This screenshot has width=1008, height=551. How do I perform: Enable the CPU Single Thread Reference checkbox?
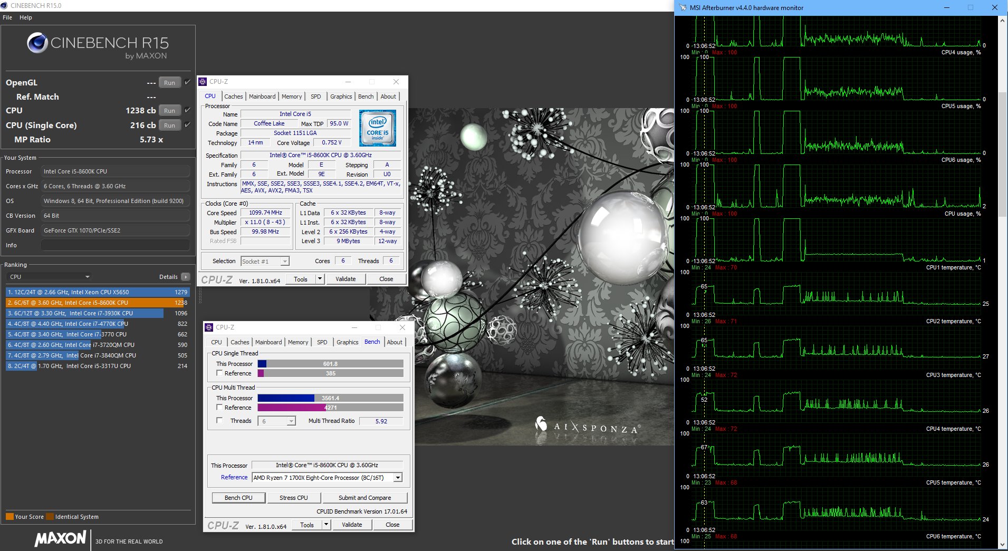[219, 373]
